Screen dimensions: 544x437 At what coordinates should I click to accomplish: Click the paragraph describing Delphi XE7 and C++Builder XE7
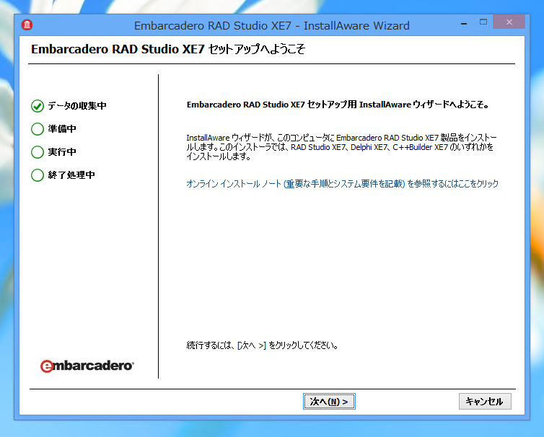(341, 147)
